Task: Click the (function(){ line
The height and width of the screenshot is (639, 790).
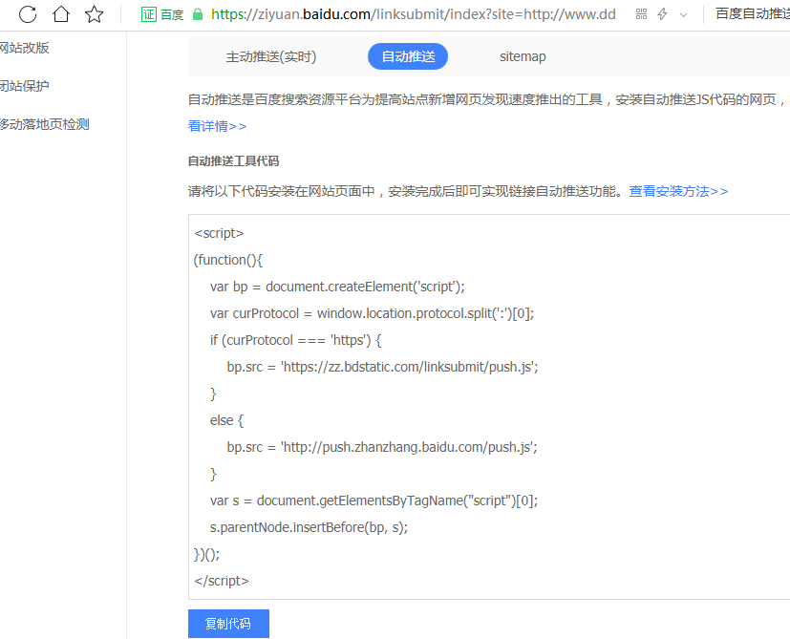Action: click(227, 260)
